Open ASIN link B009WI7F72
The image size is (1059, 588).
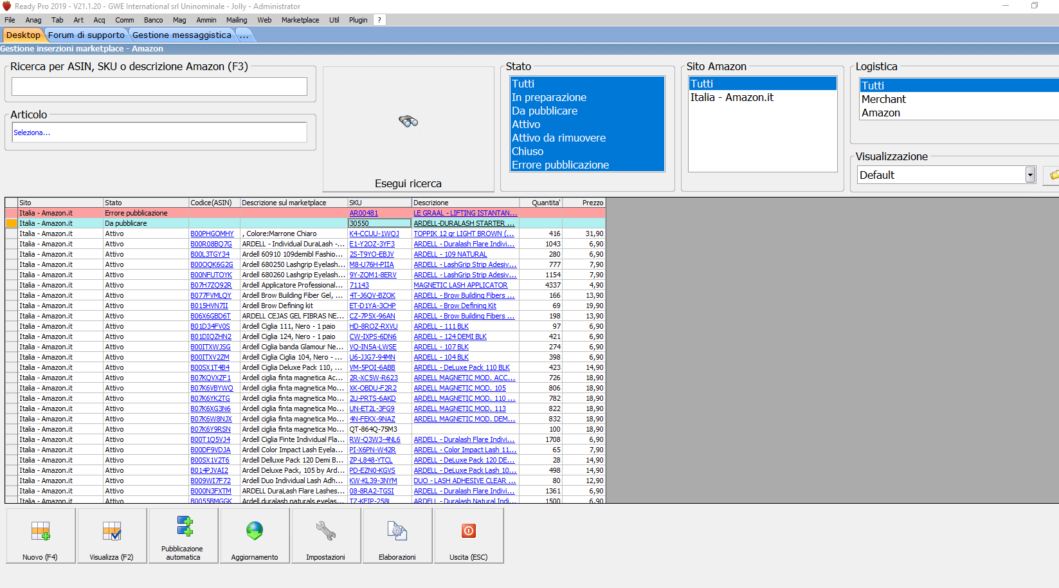(210, 481)
